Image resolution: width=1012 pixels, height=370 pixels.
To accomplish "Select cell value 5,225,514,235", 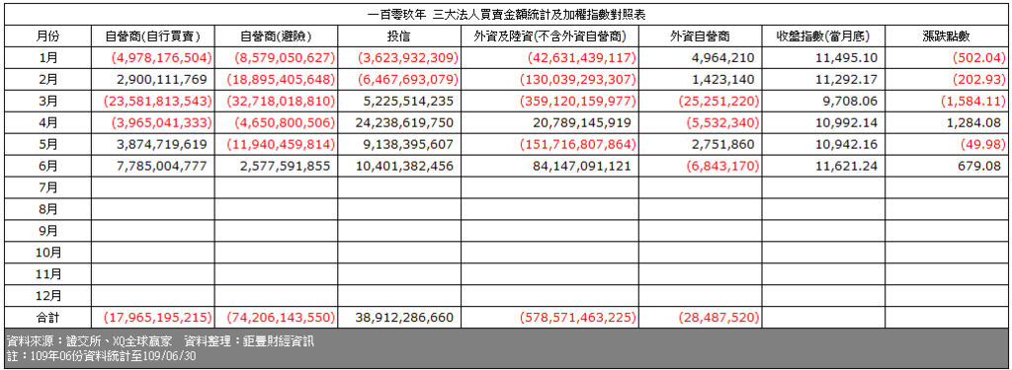I will [x=408, y=102].
